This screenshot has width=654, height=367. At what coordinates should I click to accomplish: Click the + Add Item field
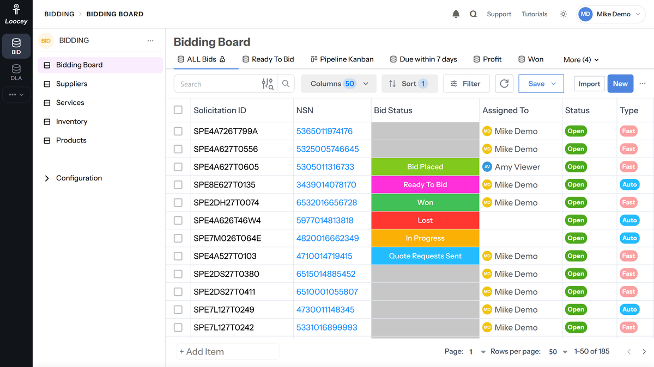227,352
